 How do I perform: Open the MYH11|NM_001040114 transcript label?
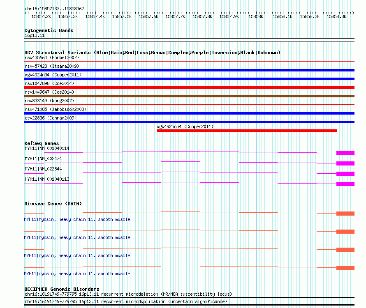click(x=47, y=148)
